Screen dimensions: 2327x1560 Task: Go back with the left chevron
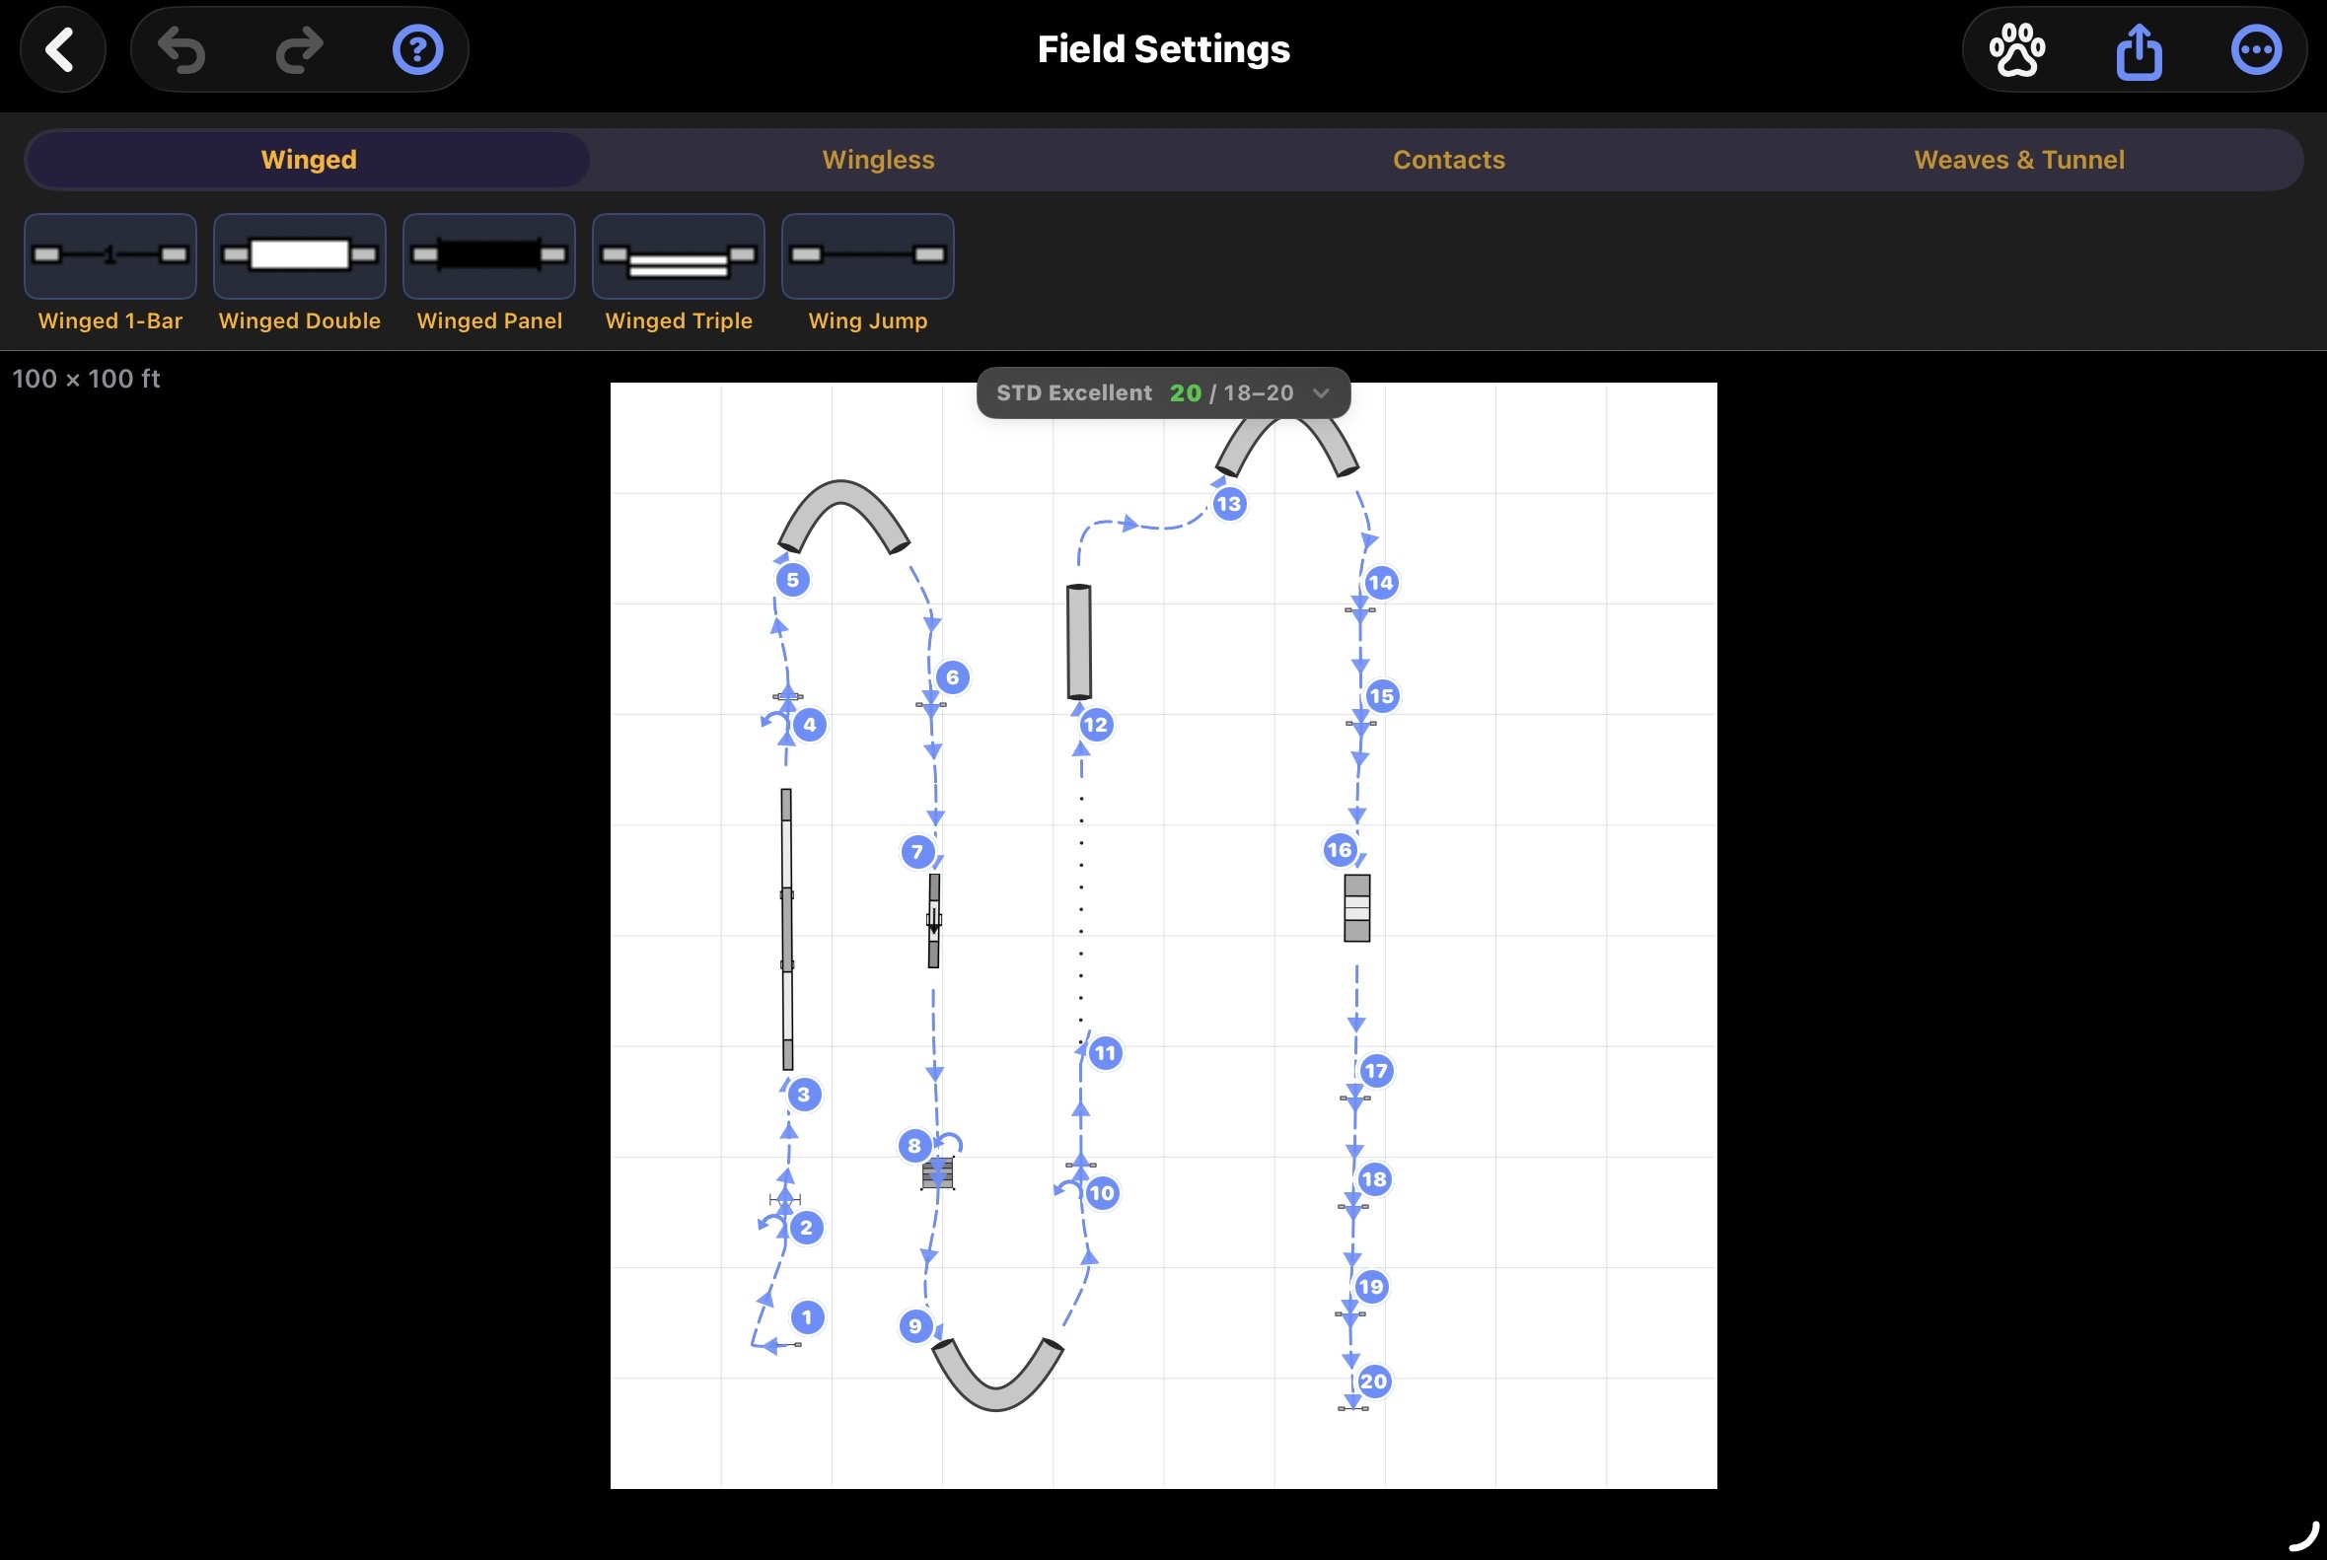(62, 48)
